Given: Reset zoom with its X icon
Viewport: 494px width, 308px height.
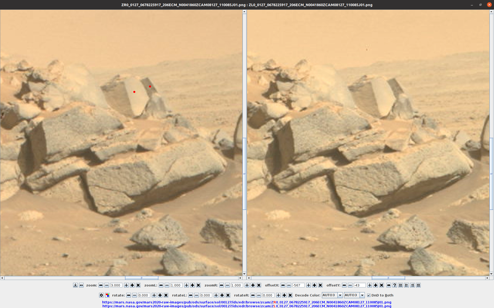Looking at the screenshot, I should 138,285.
